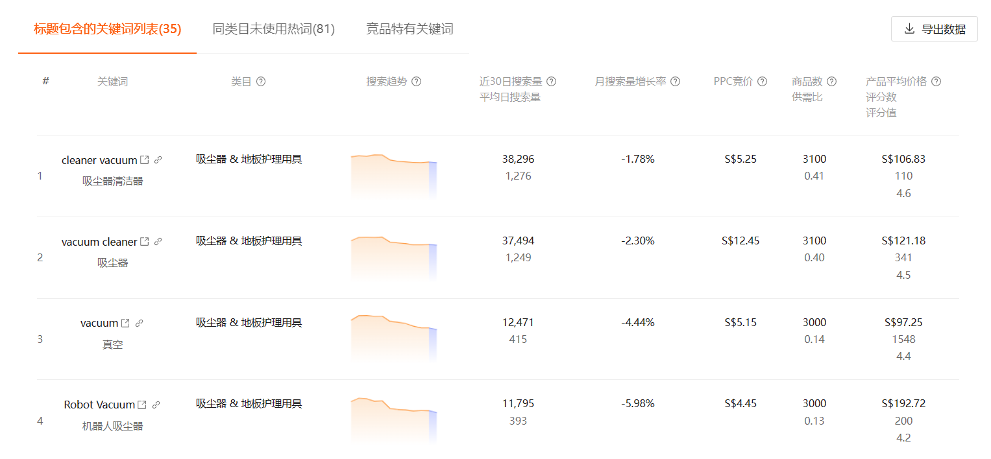Click average price S$106.83
This screenshot has height=459, width=991.
903,159
